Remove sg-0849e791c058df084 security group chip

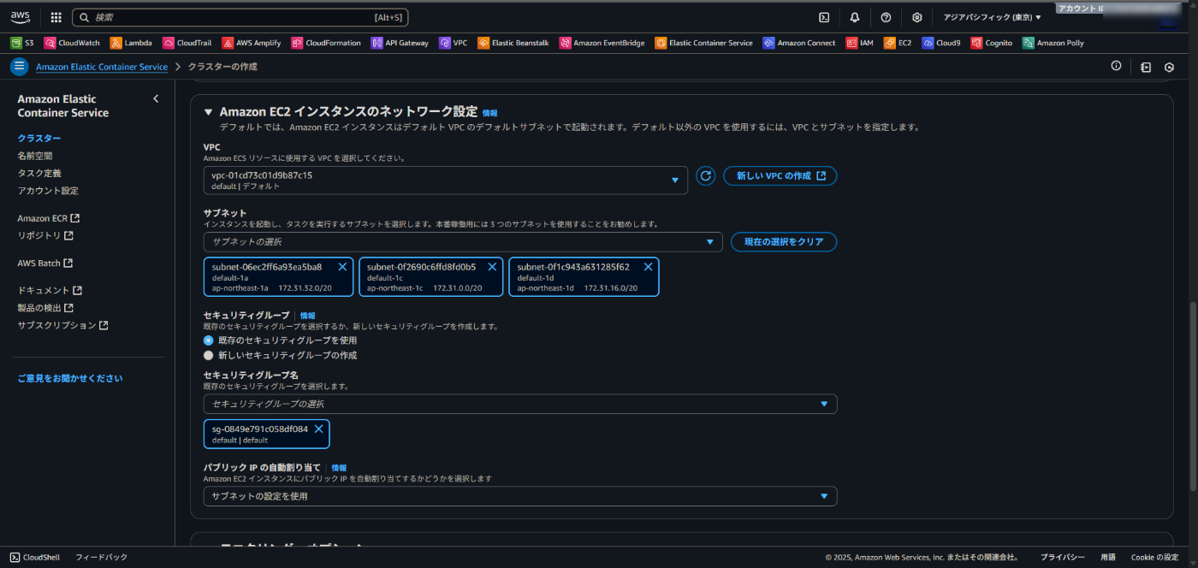pos(318,429)
